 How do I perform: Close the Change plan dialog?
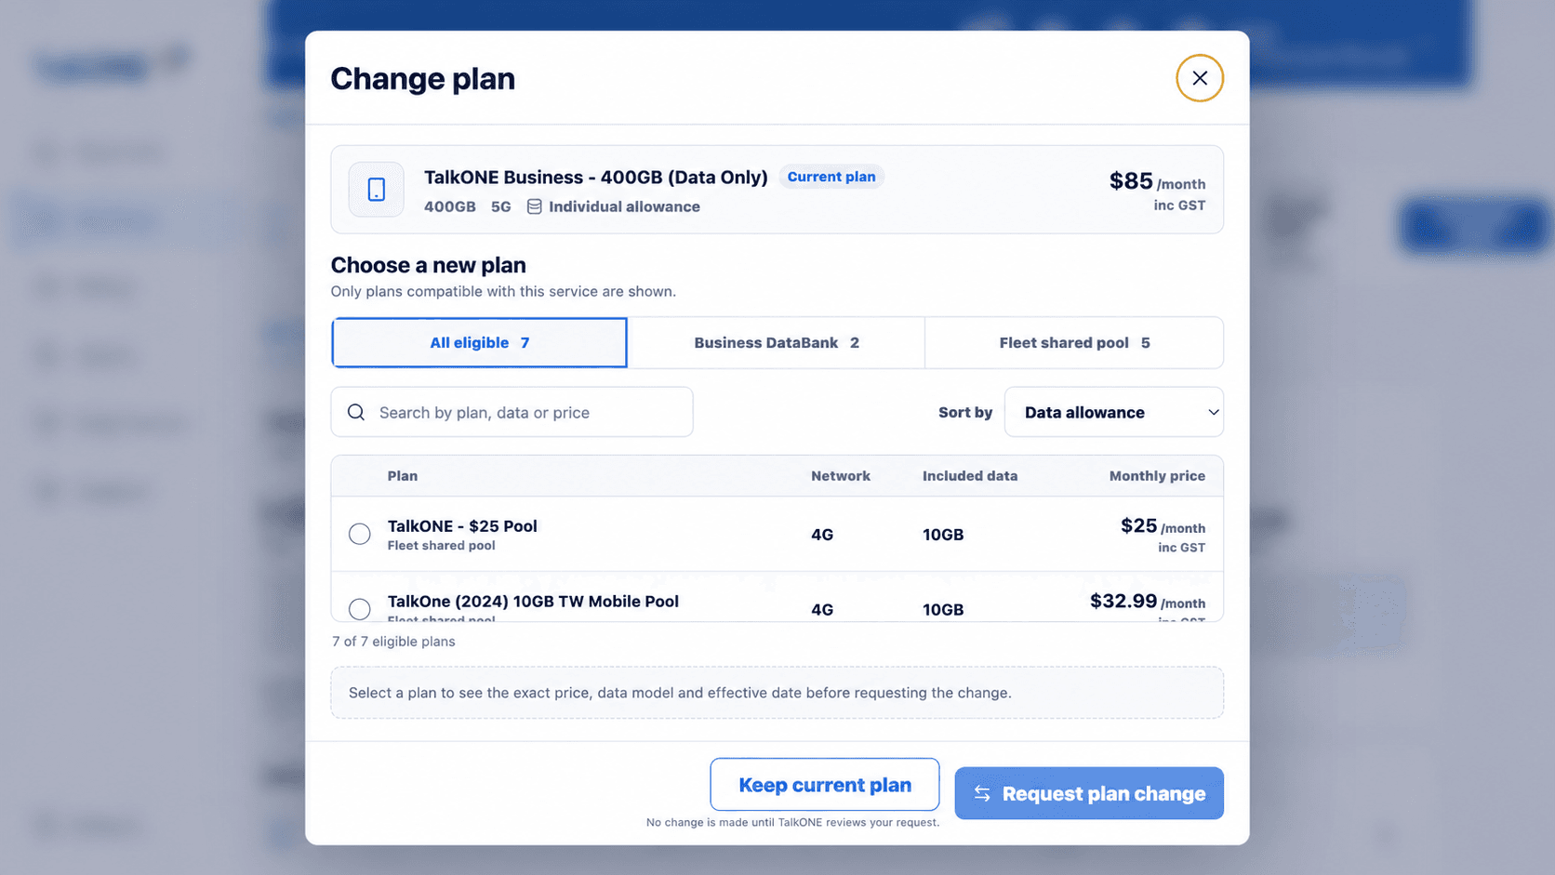pyautogui.click(x=1199, y=78)
